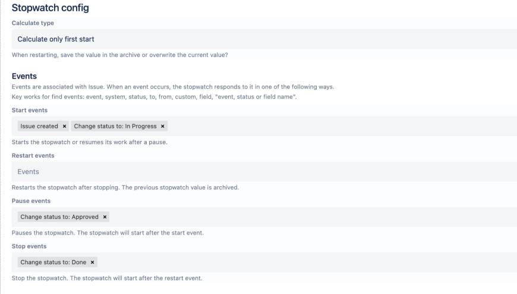Focus the Start events field's empty area

339,126
